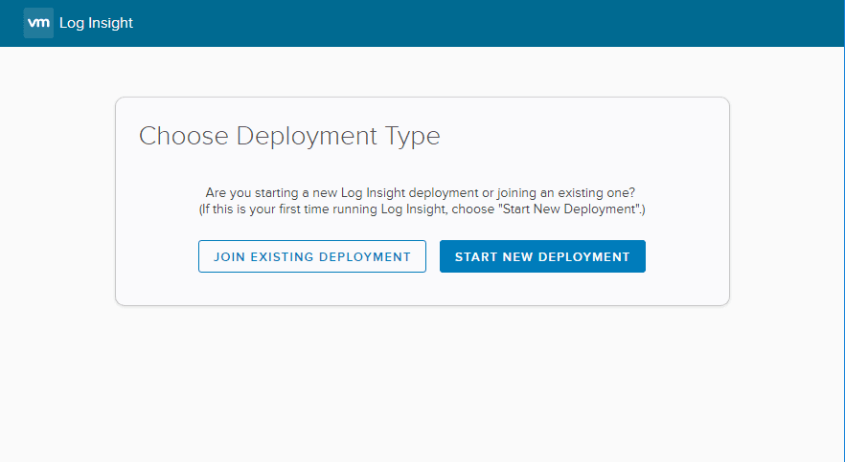Click the Choose Deployment Type heading
Viewport: 845px width, 462px height.
click(x=289, y=136)
